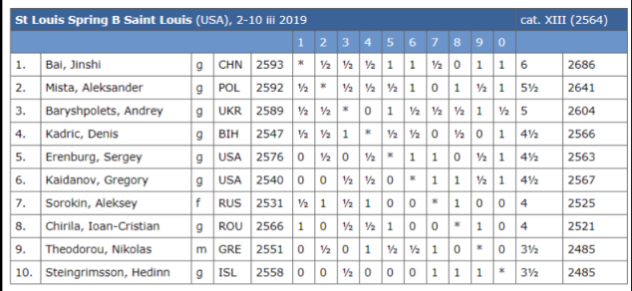The height and width of the screenshot is (291, 632).
Task: Click the CHN federation cell
Action: coord(230,65)
